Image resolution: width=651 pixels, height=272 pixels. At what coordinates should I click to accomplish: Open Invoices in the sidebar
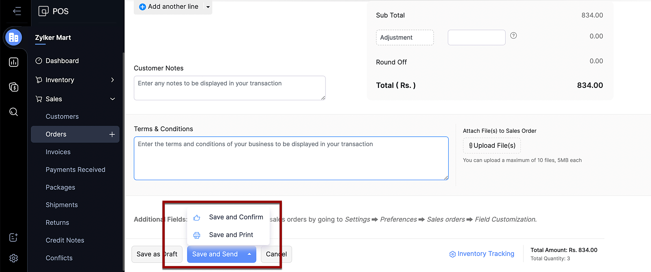pyautogui.click(x=58, y=152)
